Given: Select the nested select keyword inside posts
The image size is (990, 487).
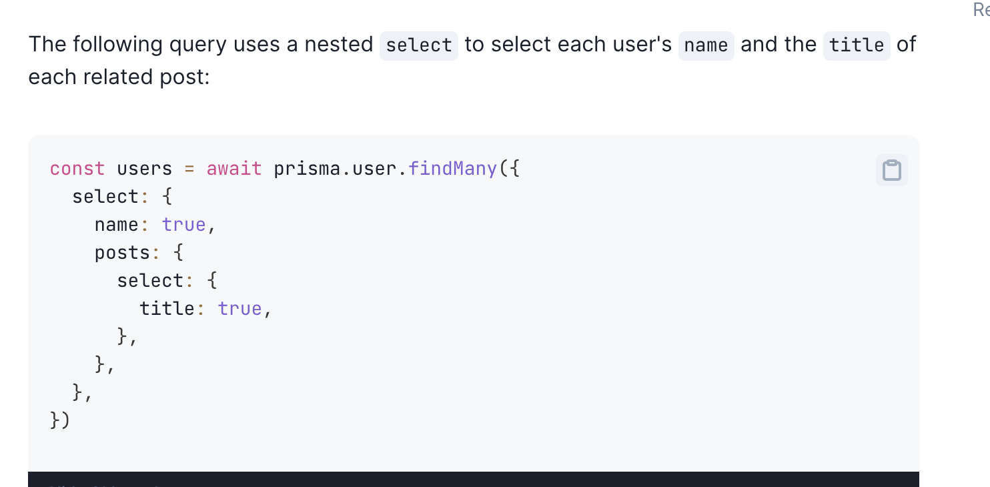Looking at the screenshot, I should (152, 280).
